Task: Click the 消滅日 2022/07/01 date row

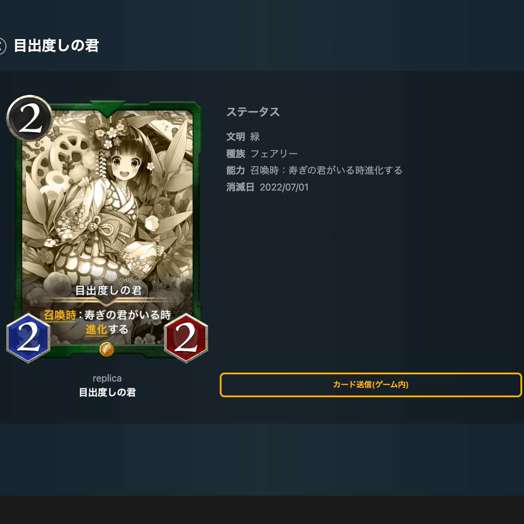Action: pyautogui.click(x=267, y=187)
